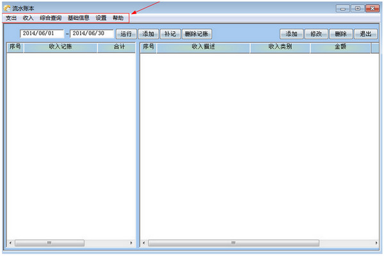This screenshot has width=384, height=256.
Task: Click the 退出 button
Action: click(365, 34)
